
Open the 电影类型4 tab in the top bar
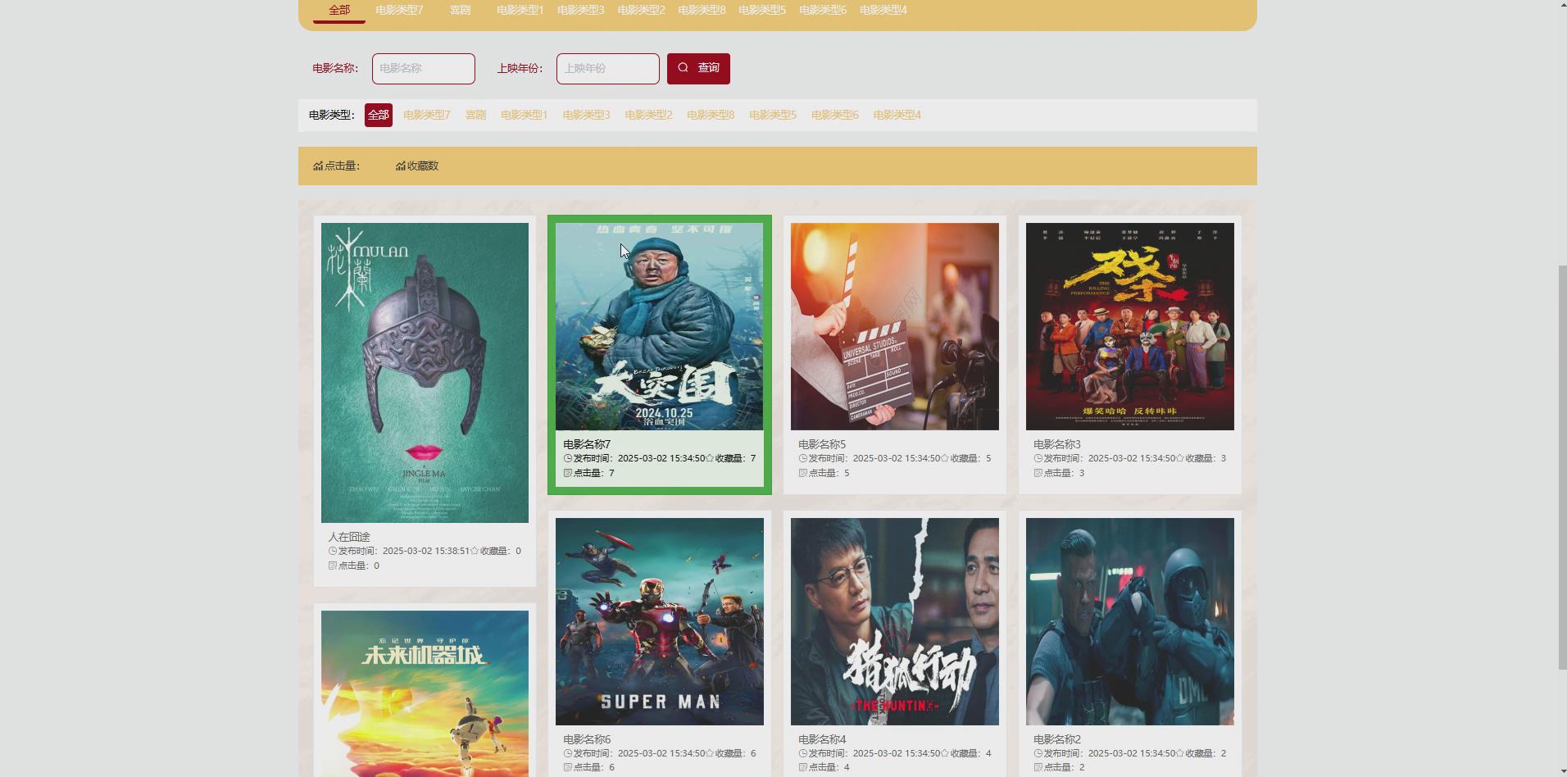pos(883,11)
